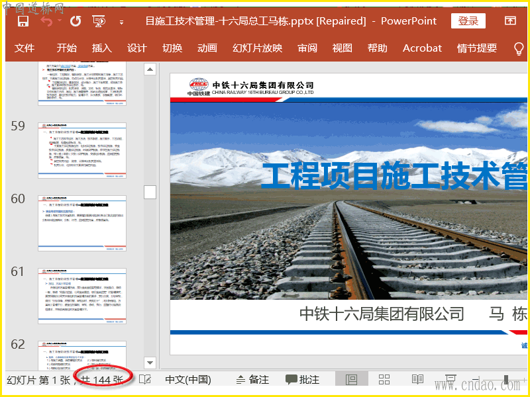Click the thumbnail pane scrollbar handle

tap(150, 193)
